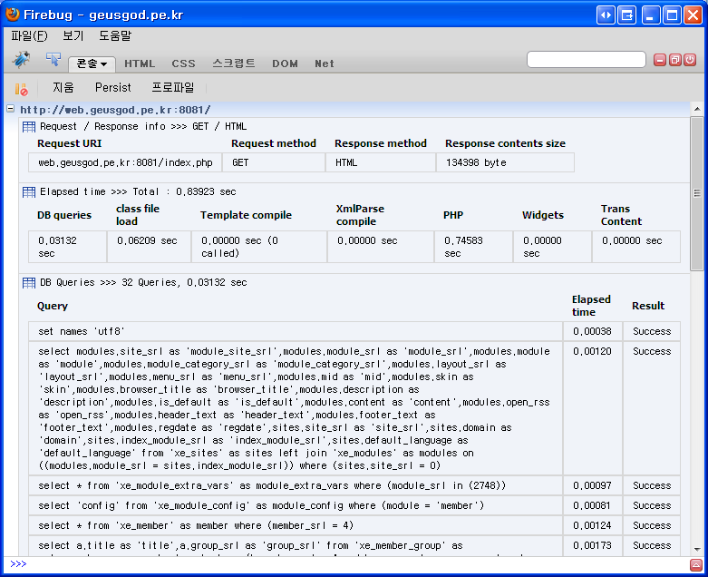Click the vertical scrollbar thumb
Image resolution: width=708 pixels, height=577 pixels.
[x=697, y=193]
